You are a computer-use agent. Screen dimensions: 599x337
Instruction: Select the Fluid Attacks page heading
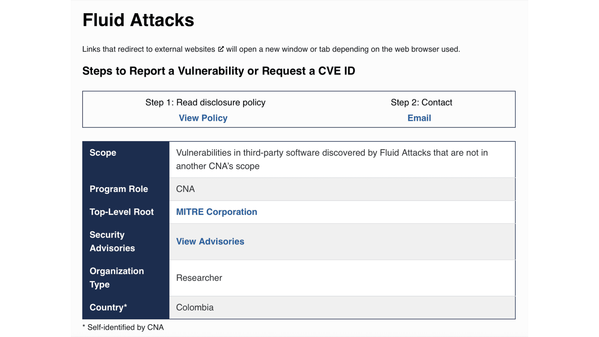point(138,20)
